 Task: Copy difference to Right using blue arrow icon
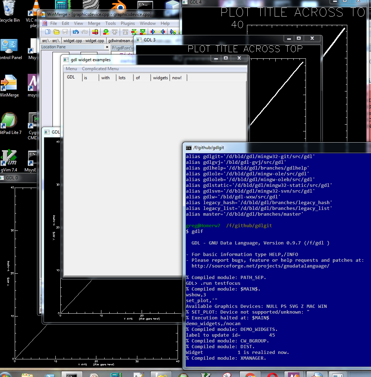153,32
